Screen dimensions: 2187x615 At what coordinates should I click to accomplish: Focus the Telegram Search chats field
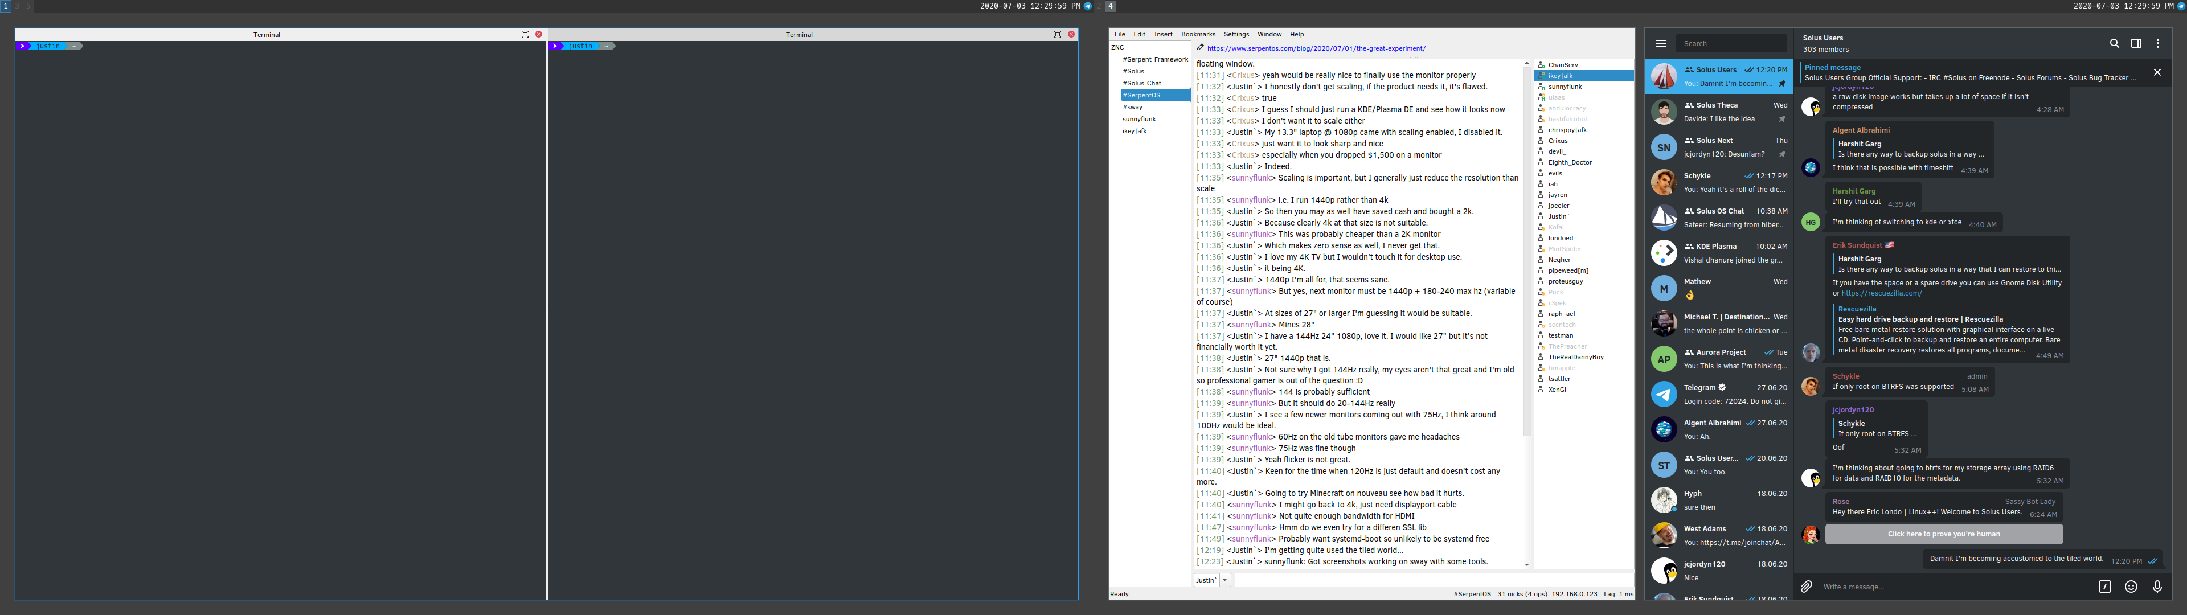[1731, 43]
